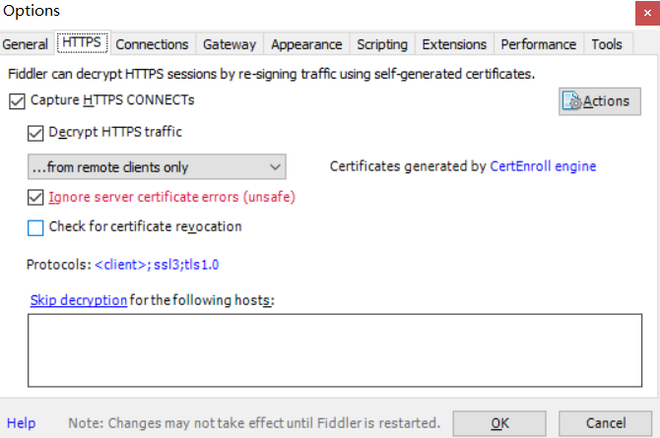Open the Actions button menu
Image resolution: width=660 pixels, height=438 pixels.
point(599,101)
